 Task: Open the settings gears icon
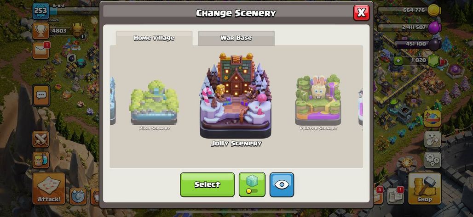[433, 160]
